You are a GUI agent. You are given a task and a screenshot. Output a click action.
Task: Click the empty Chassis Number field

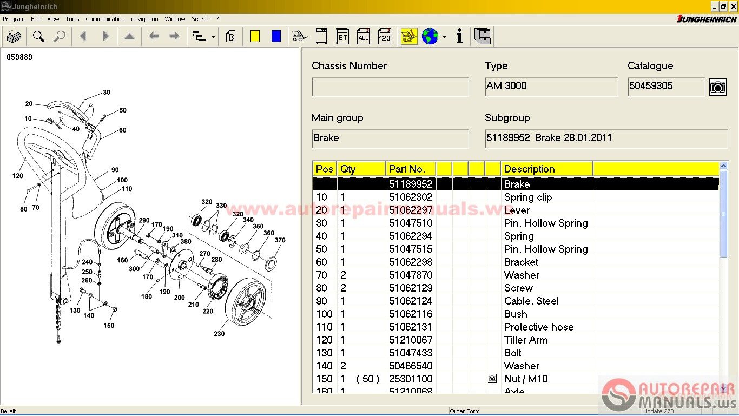(x=390, y=87)
